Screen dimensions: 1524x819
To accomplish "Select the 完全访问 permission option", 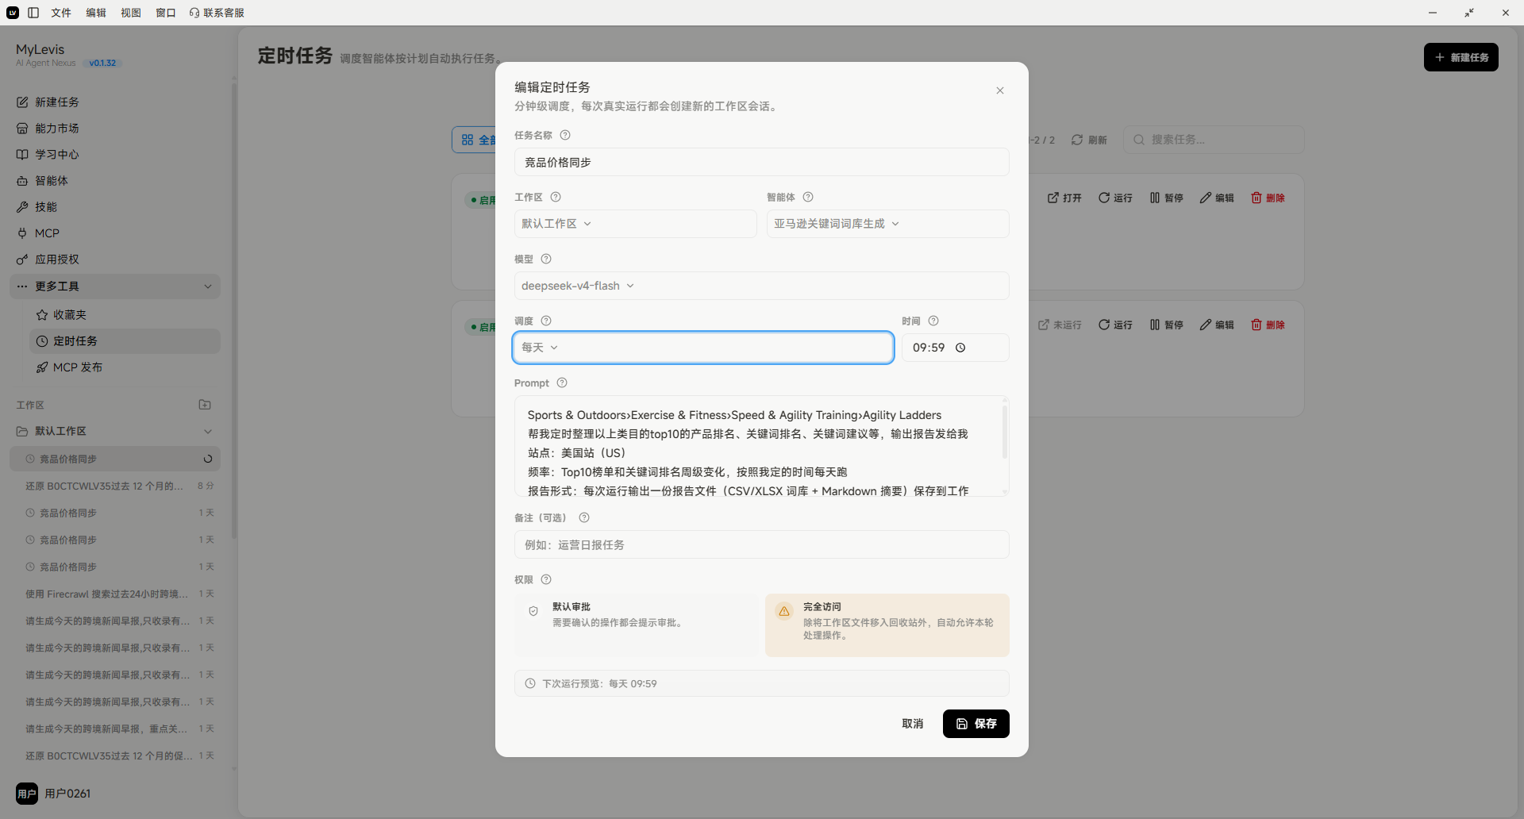I will click(x=887, y=625).
